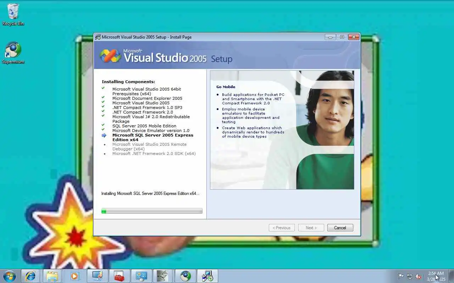Click the disabled Next button
The image size is (454, 283).
[311, 228]
